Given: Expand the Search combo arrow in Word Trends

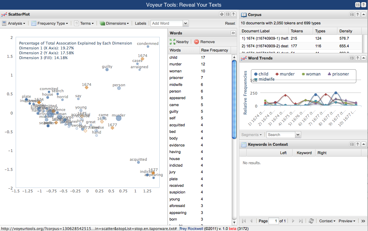Looking at the screenshot, I should 298,135.
